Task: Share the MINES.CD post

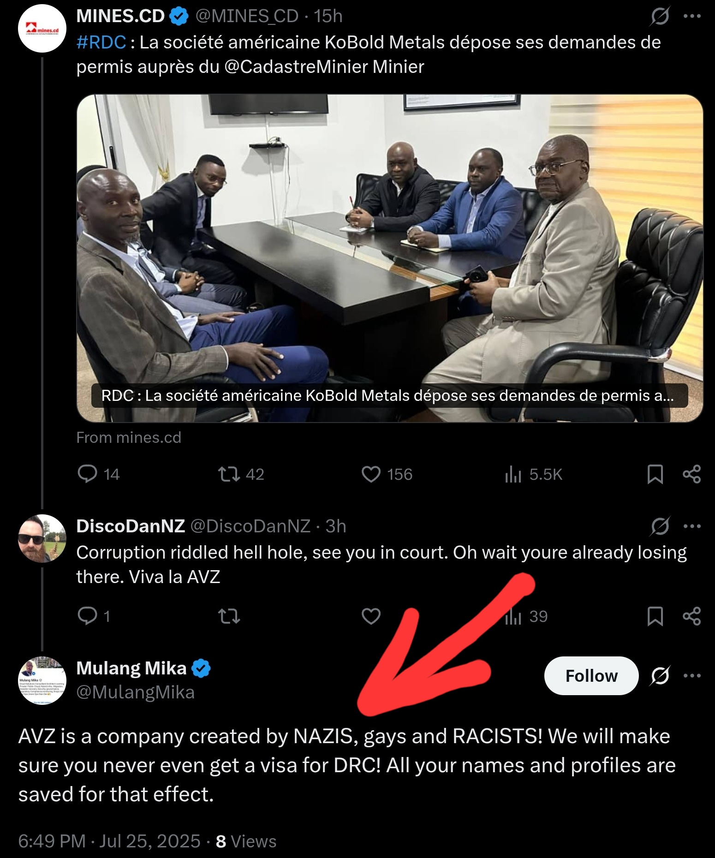Action: pos(691,474)
